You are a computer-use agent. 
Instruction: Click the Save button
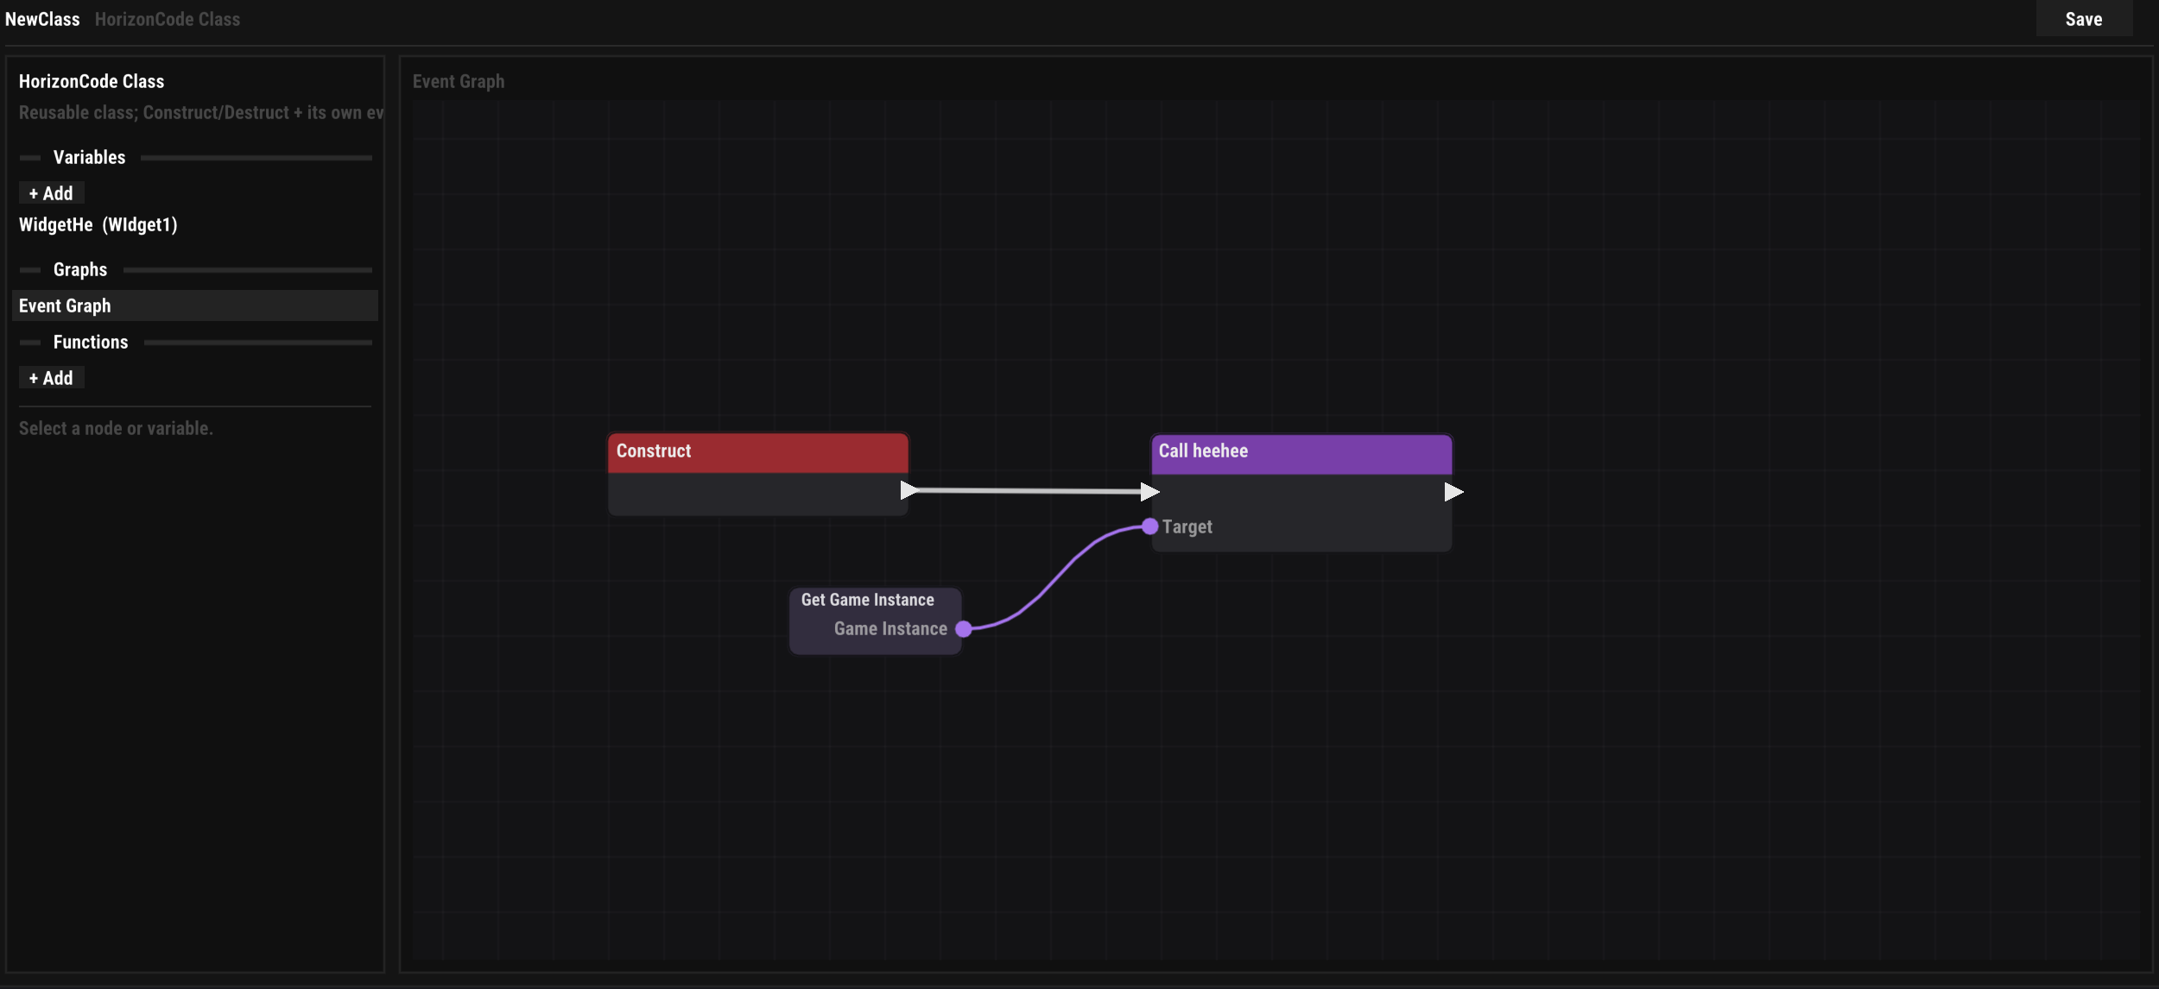[2083, 19]
